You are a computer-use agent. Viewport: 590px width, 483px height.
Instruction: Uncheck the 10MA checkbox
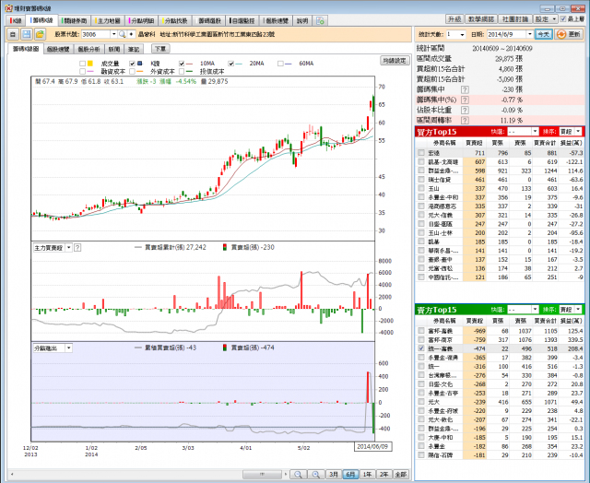(182, 64)
